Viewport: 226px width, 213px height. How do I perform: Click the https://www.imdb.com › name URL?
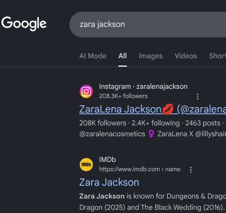coord(140,169)
